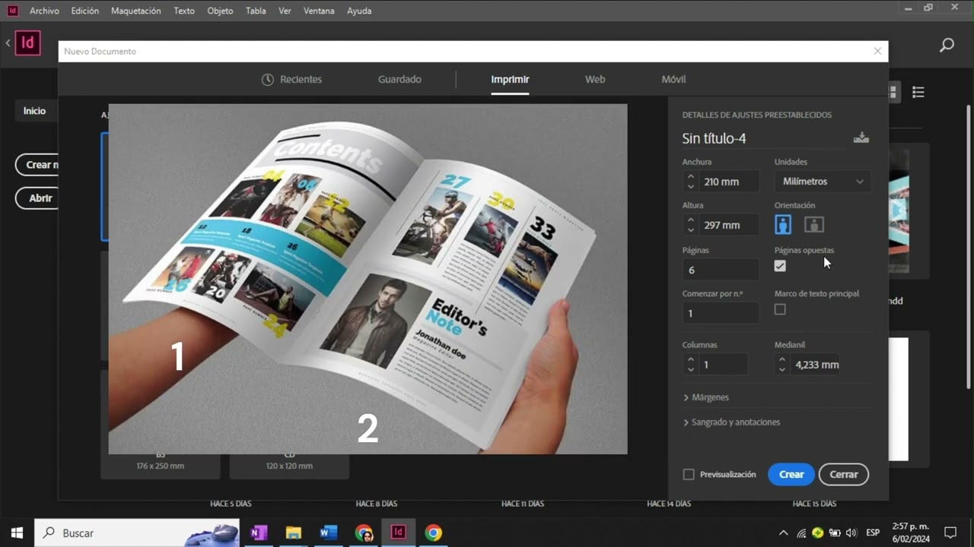The image size is (974, 547).
Task: Open InDesign icon in the taskbar
Action: [398, 533]
